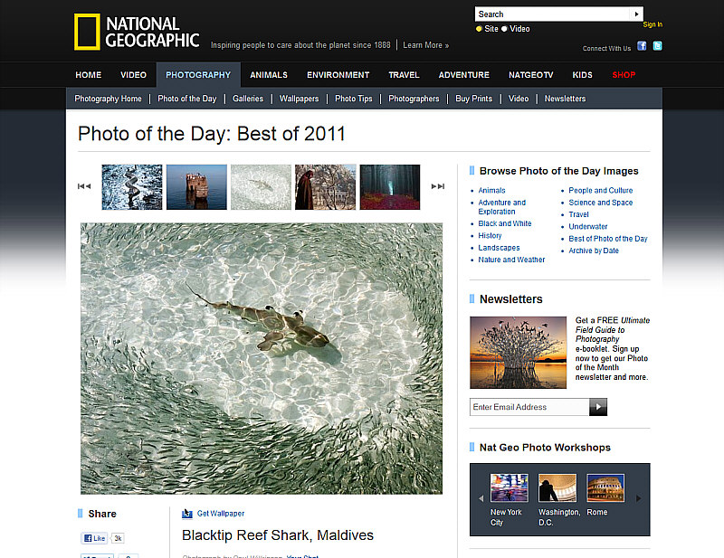Click the Enter Email Address field
Image resolution: width=724 pixels, height=558 pixels.
529,407
